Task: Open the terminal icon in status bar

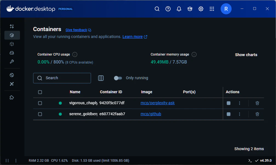Action: pos(250,161)
